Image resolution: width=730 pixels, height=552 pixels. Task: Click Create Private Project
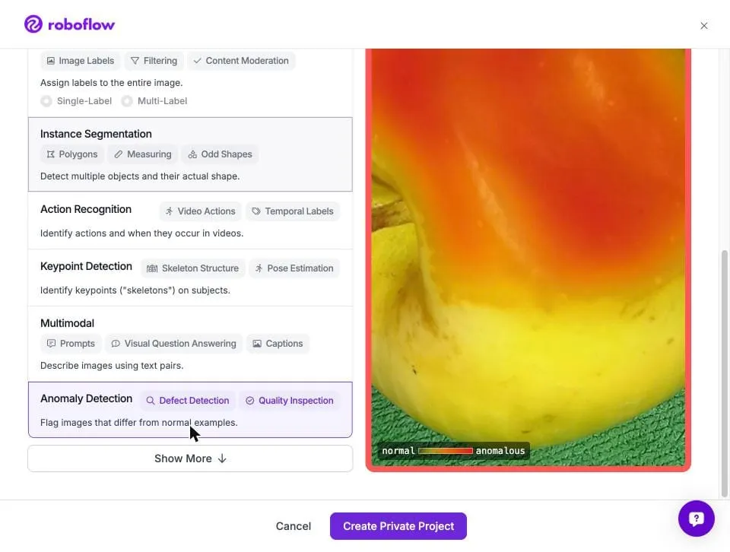(398, 526)
